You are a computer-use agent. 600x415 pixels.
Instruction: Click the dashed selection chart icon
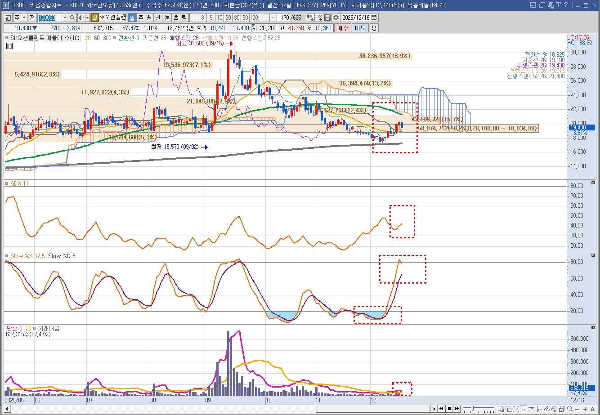[x=516, y=409]
